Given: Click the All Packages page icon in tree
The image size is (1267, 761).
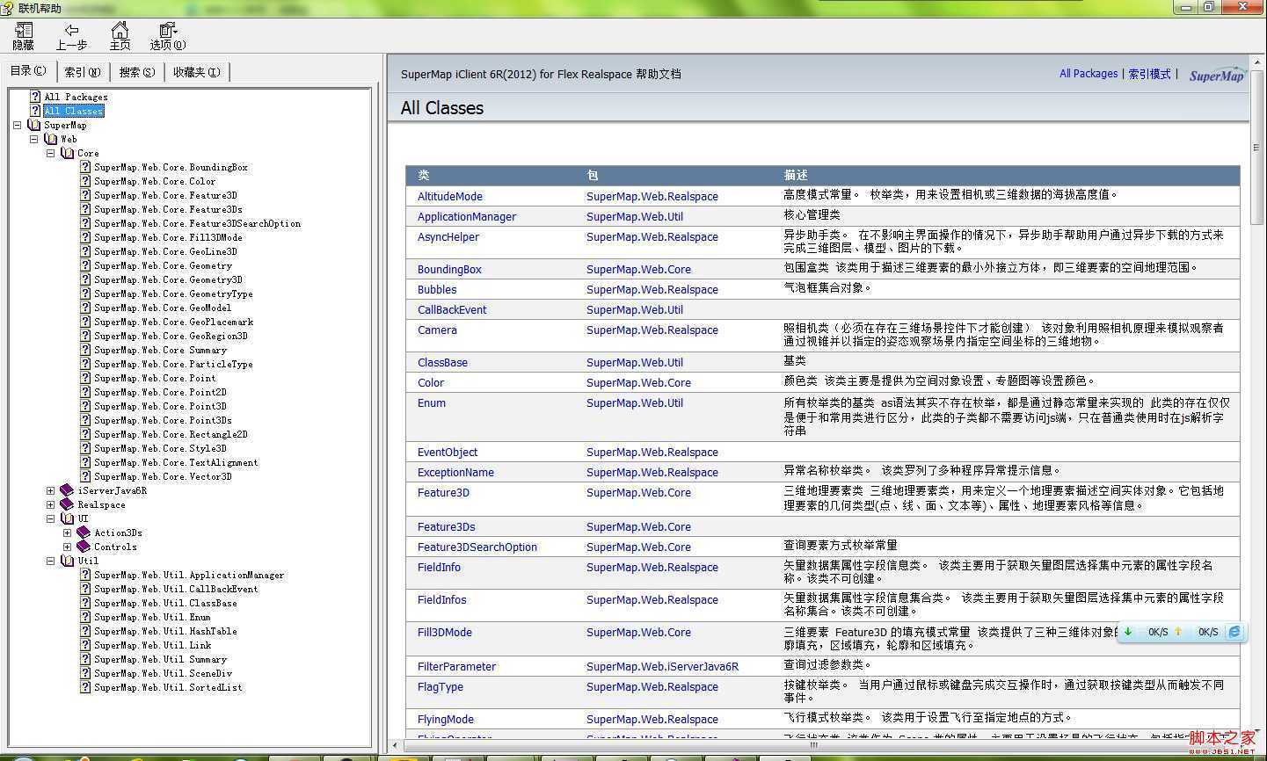Looking at the screenshot, I should coord(35,97).
